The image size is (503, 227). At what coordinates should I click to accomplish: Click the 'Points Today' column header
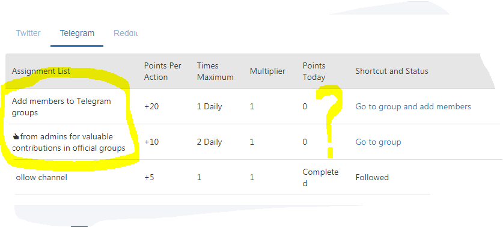314,71
